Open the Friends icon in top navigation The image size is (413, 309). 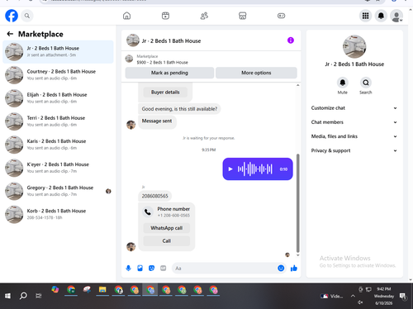click(204, 16)
